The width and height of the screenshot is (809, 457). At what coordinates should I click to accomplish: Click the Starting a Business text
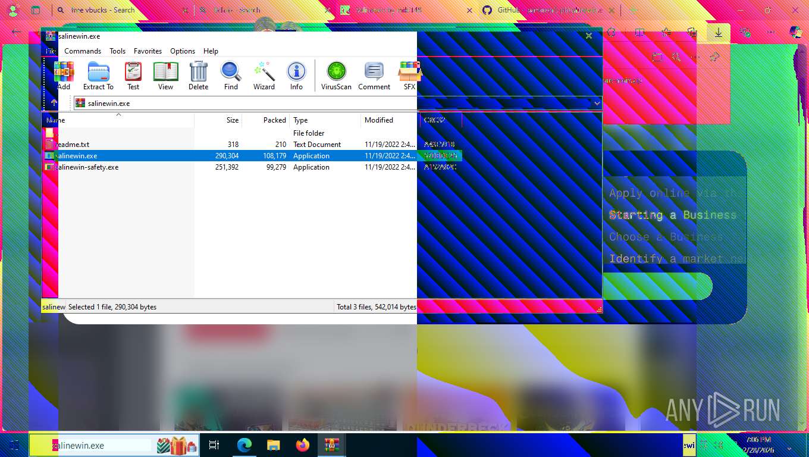click(673, 215)
